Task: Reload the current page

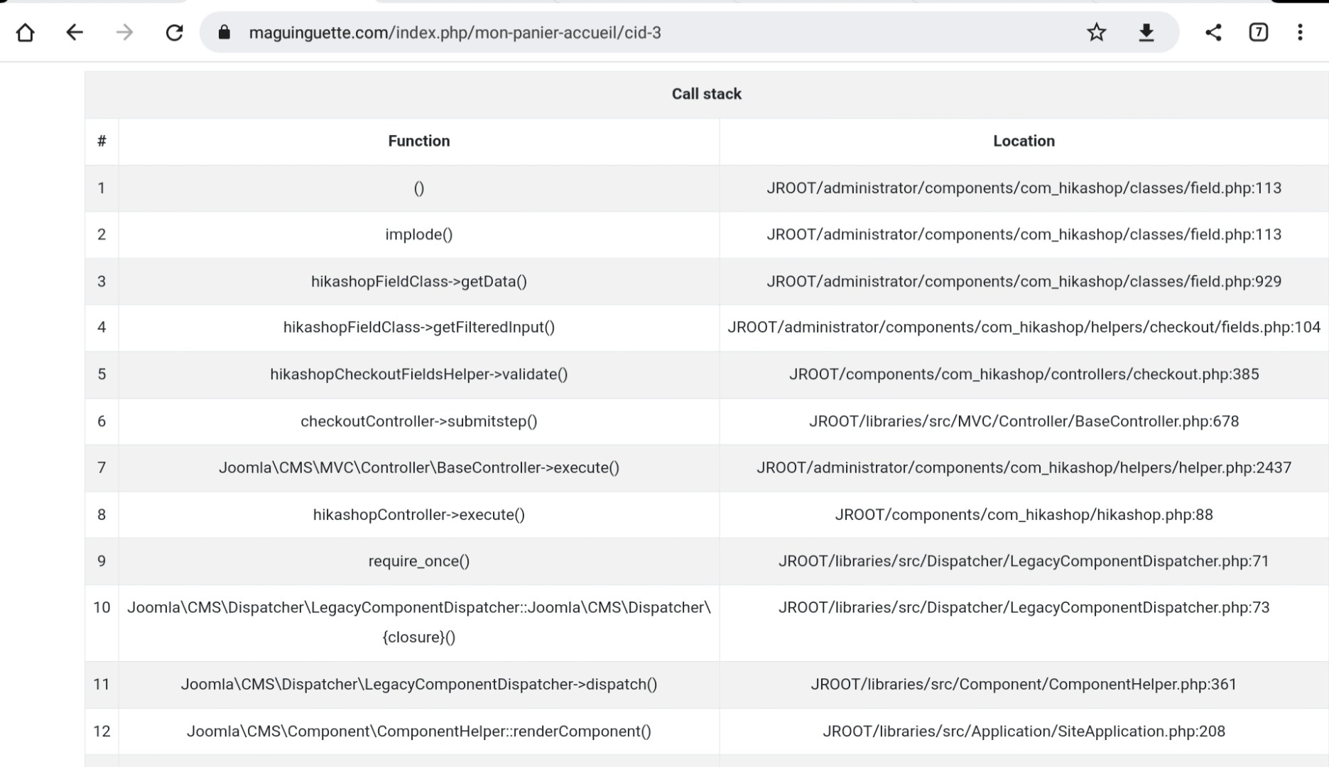Action: (174, 33)
